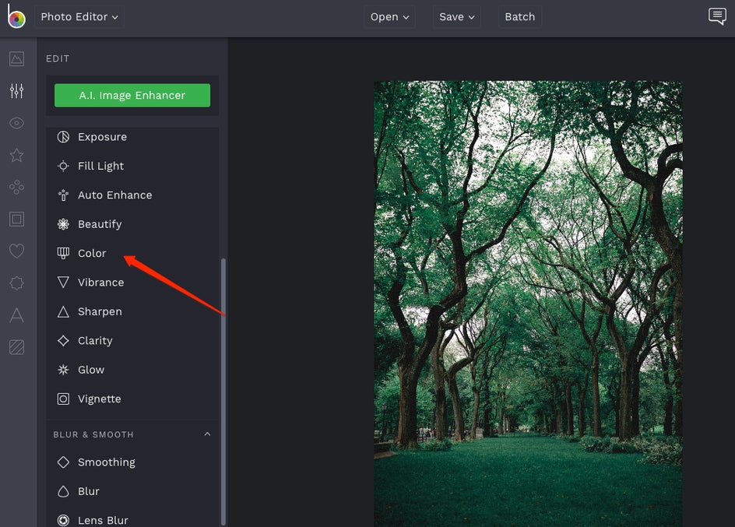
Task: Open the Touch Up eye sidebar icon
Action: click(17, 123)
